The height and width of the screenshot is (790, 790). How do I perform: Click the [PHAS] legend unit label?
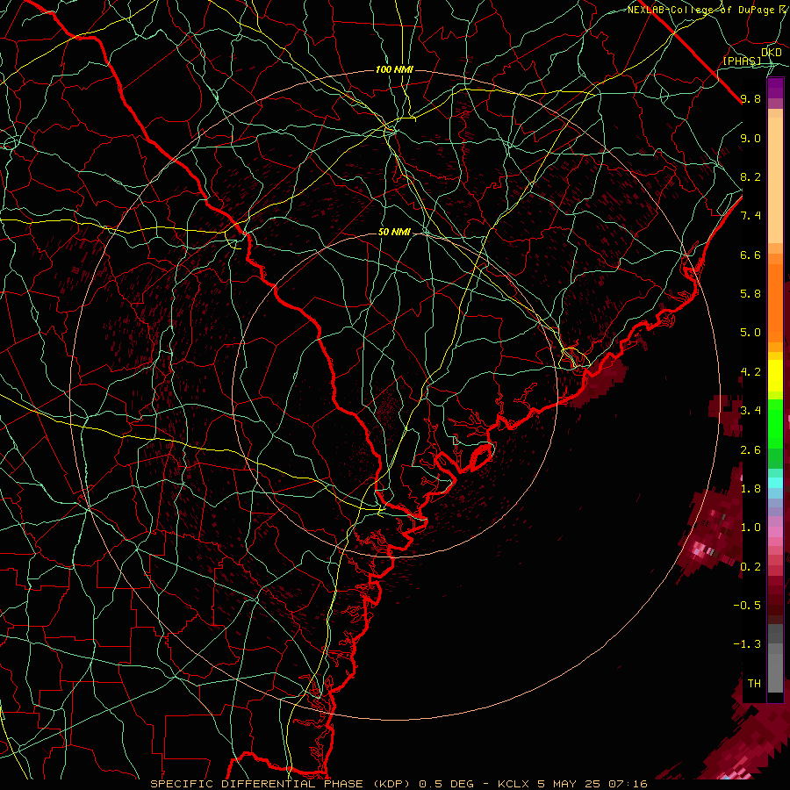742,61
